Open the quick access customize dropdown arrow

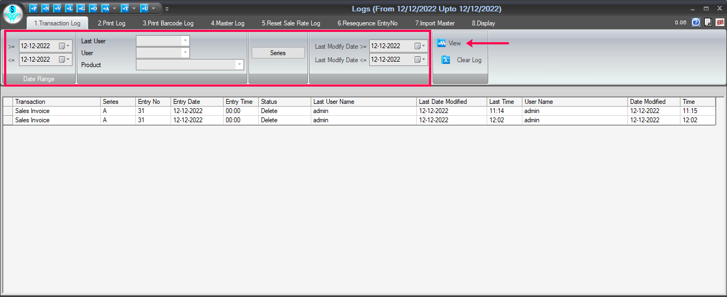167,9
